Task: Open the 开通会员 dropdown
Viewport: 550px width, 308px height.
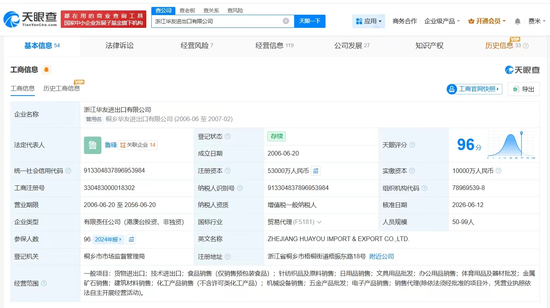Action: 487,21
